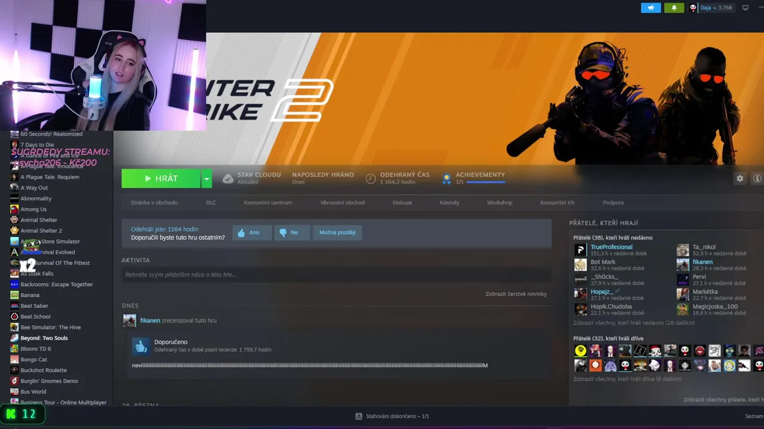Select Backrooms: Escape Together in library
The image size is (764, 429).
57,284
